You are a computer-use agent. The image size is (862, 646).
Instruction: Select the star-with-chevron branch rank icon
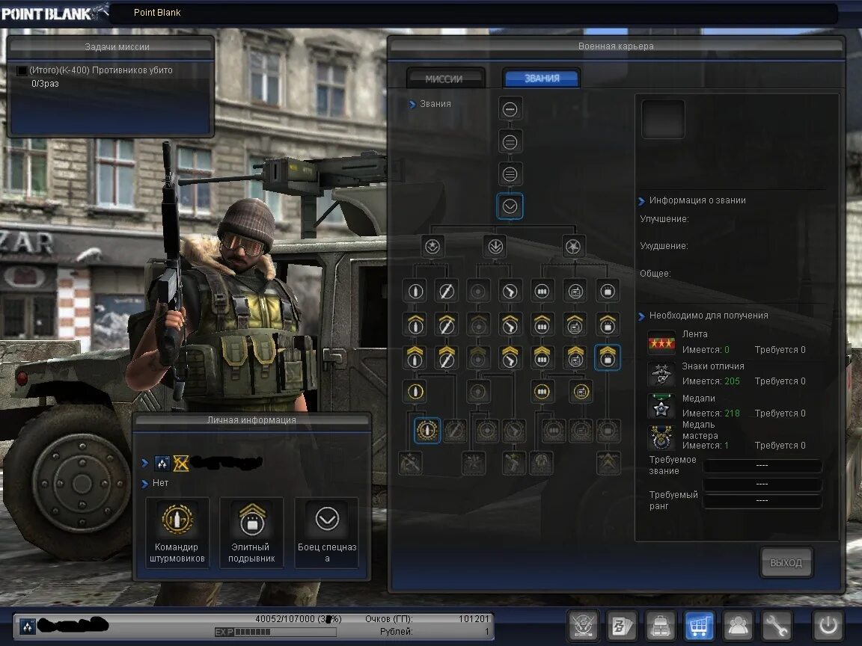click(x=432, y=247)
